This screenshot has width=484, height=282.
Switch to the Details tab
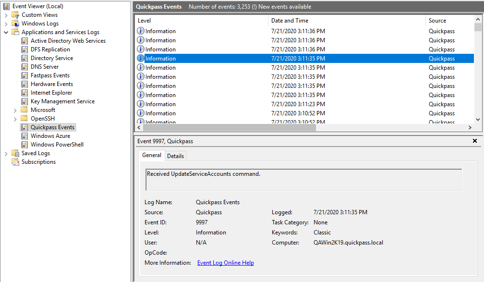tap(175, 156)
